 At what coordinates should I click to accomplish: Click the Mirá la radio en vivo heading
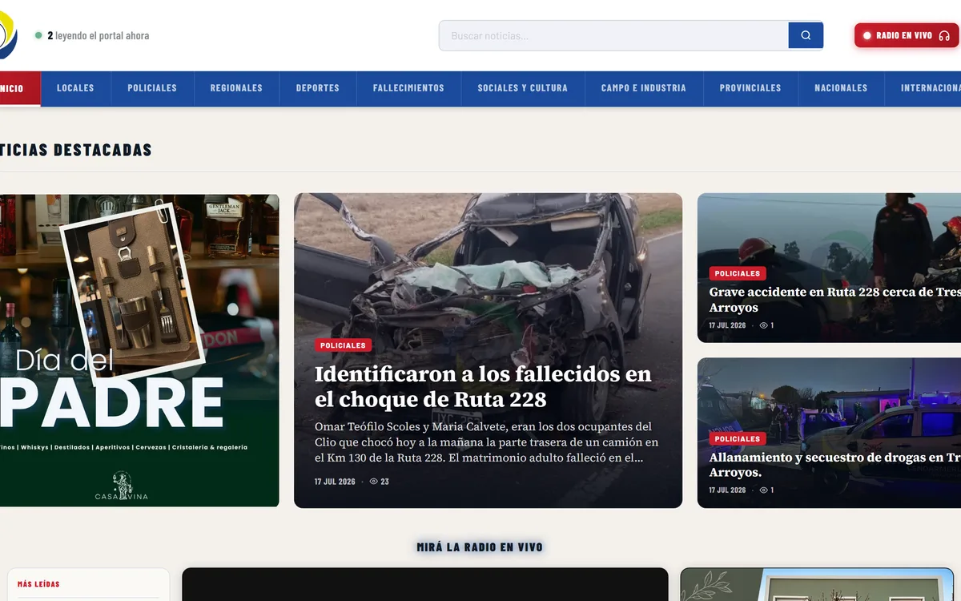[x=480, y=547]
